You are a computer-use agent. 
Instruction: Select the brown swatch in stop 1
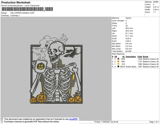(x=118, y=59)
